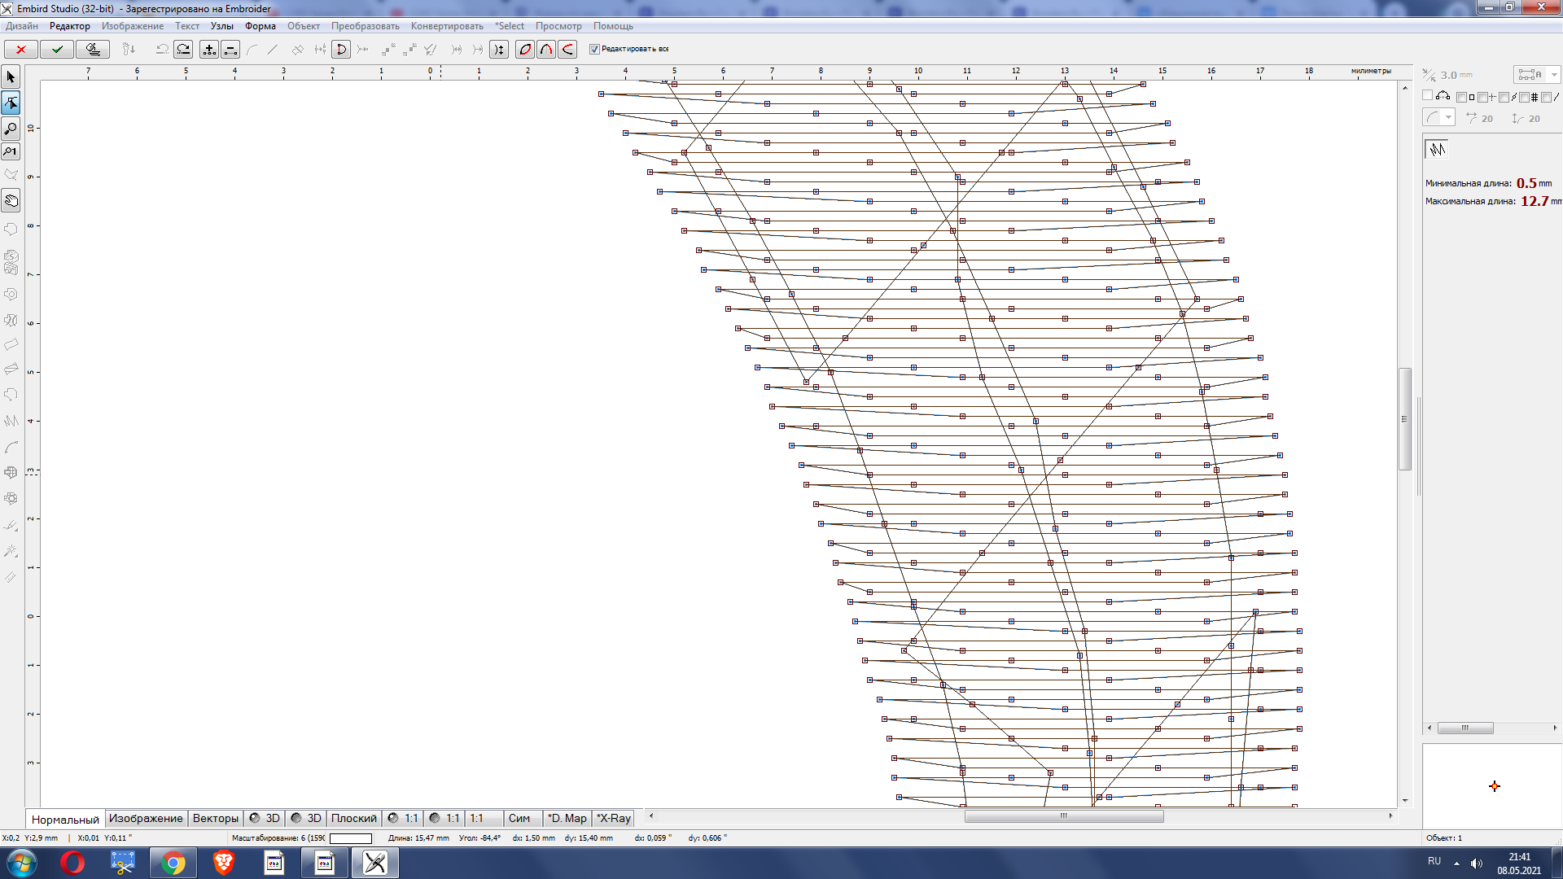The height and width of the screenshot is (879, 1563).
Task: Click the remove node minus button
Action: coord(230,50)
